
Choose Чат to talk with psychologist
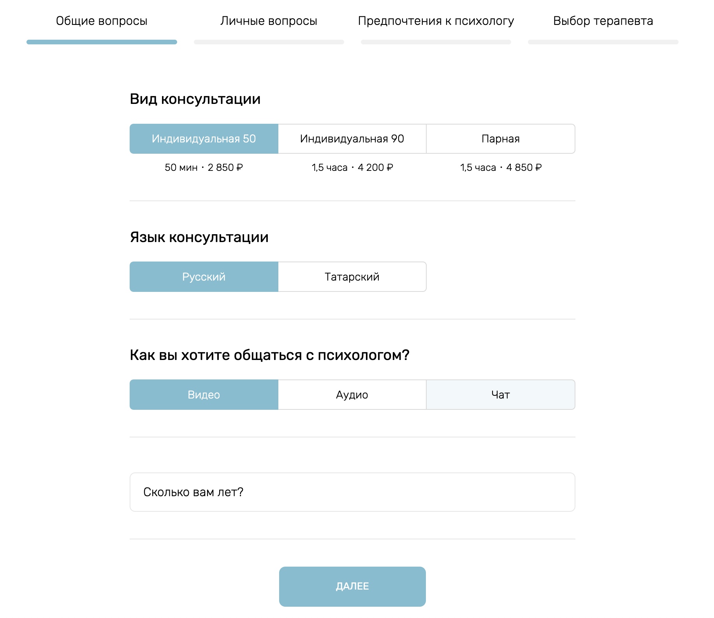tap(501, 395)
